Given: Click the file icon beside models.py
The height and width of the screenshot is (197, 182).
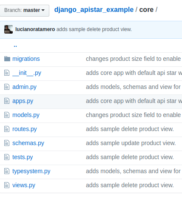Looking at the screenshot, I should (x=7, y=115).
